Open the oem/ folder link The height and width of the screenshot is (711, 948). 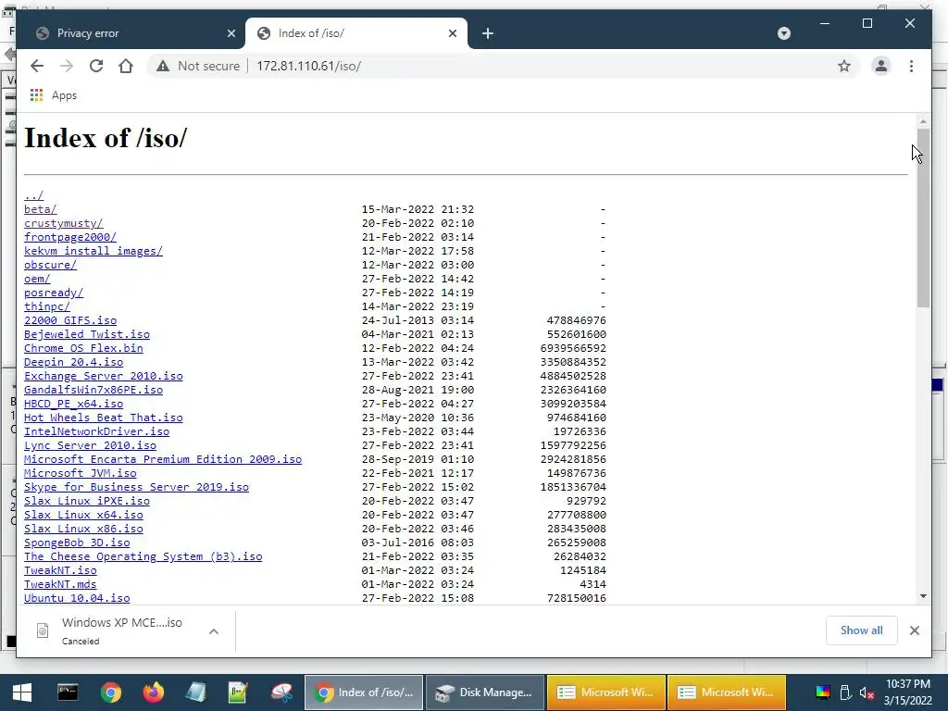pos(37,279)
